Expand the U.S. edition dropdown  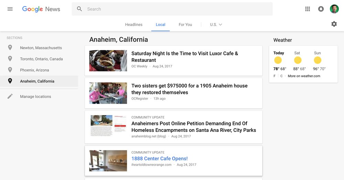216,24
